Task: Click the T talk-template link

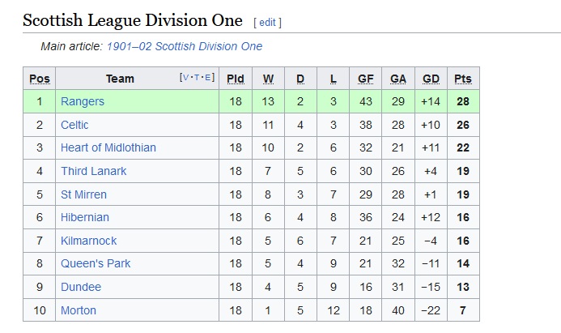Action: coord(197,77)
